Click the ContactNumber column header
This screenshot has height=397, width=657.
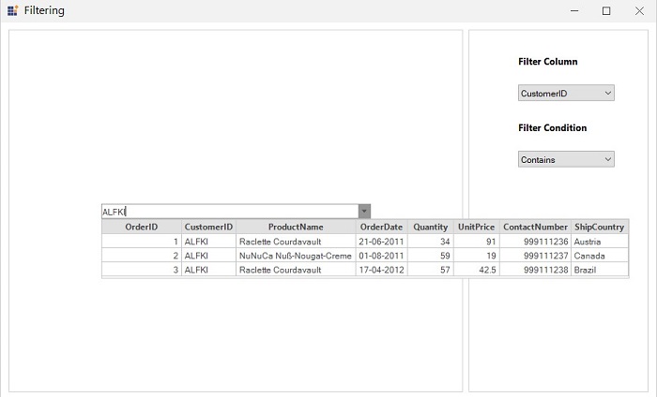[535, 227]
